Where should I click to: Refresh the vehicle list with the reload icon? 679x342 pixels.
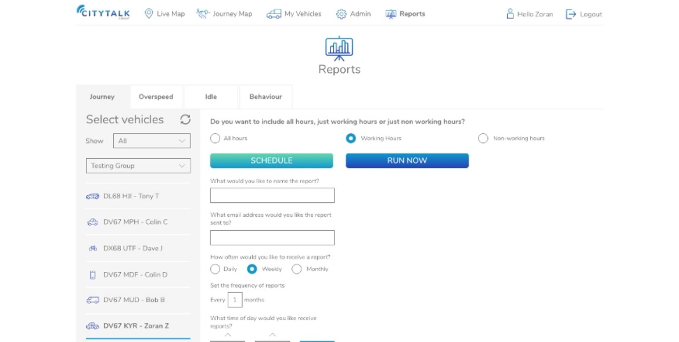pyautogui.click(x=185, y=120)
